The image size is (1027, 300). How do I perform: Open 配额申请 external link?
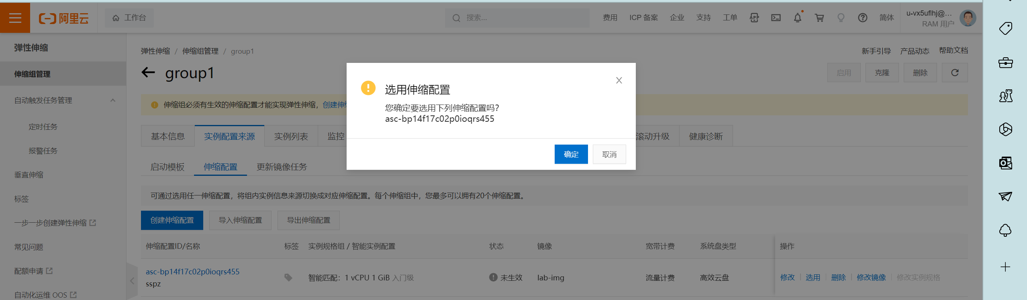pyautogui.click(x=33, y=271)
